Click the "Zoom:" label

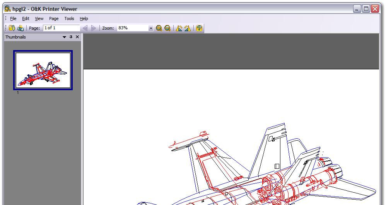108,28
